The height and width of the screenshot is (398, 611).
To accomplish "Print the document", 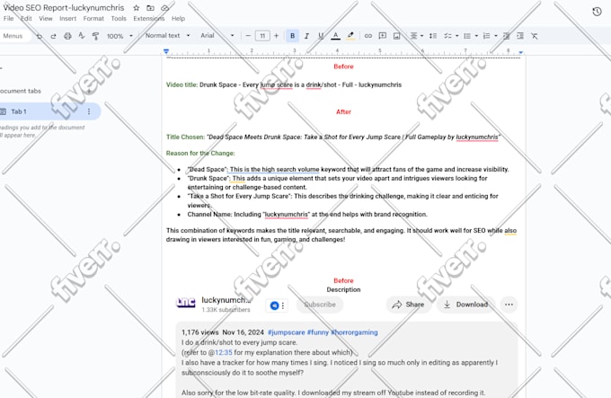I will click(x=67, y=36).
